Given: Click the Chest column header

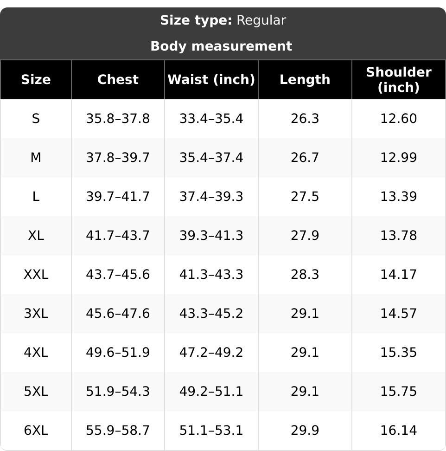Looking at the screenshot, I should (x=118, y=80).
